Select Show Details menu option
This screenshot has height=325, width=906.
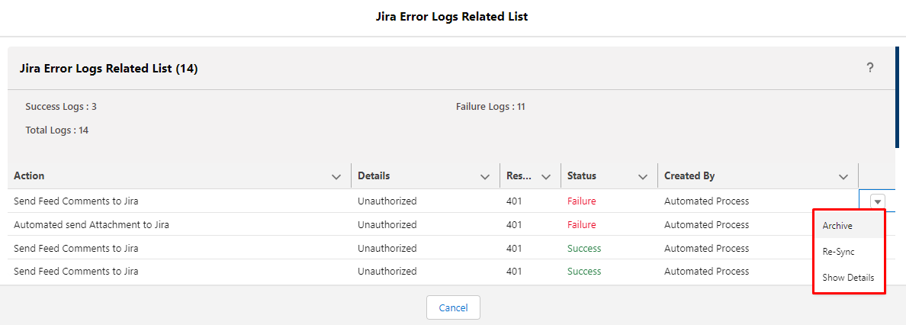[849, 278]
